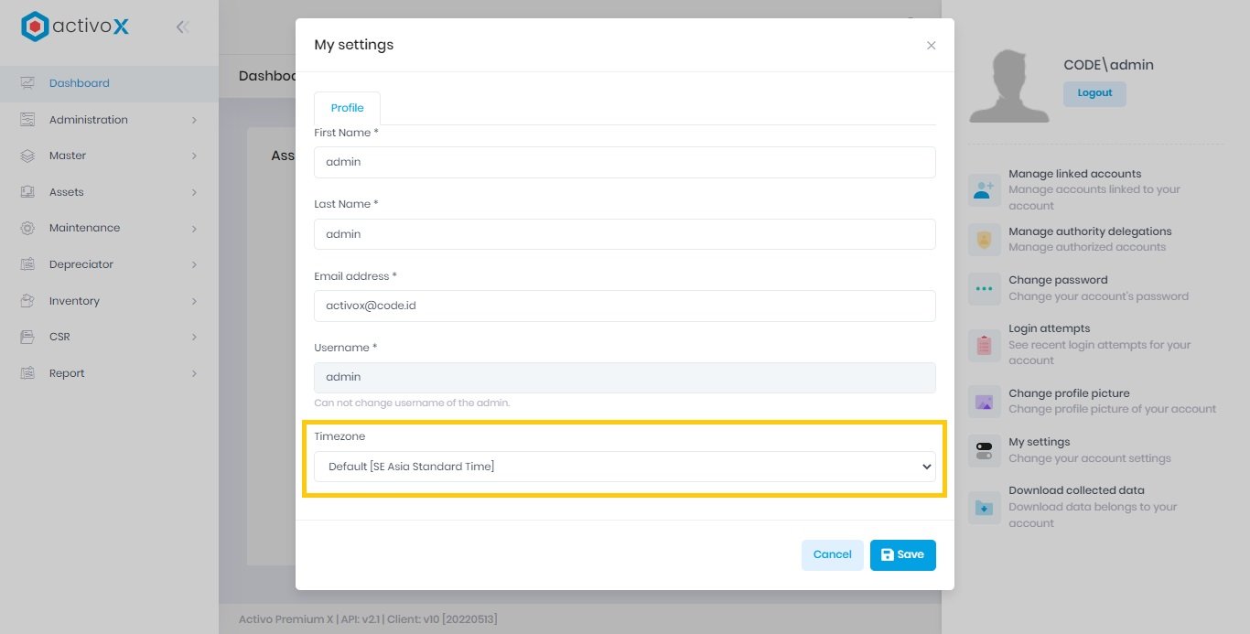Image resolution: width=1250 pixels, height=634 pixels.
Task: Save the settings changes
Action: point(902,554)
